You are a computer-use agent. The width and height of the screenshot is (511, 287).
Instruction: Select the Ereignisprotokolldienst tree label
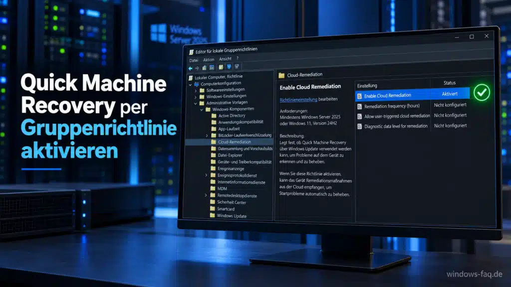(237, 175)
